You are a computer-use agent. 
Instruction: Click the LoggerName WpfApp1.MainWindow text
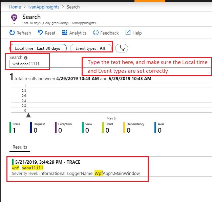coord(103,174)
